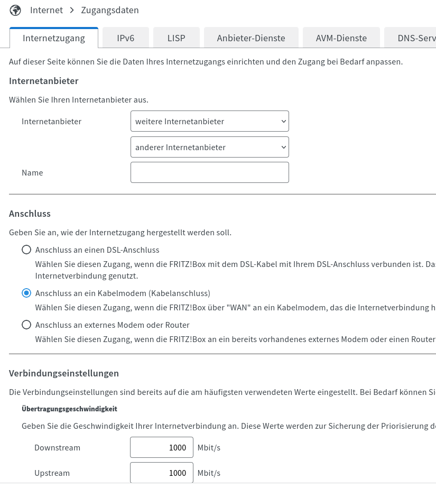Open the anderer Internetanbieter dropdown
The width and height of the screenshot is (436, 488).
[209, 146]
